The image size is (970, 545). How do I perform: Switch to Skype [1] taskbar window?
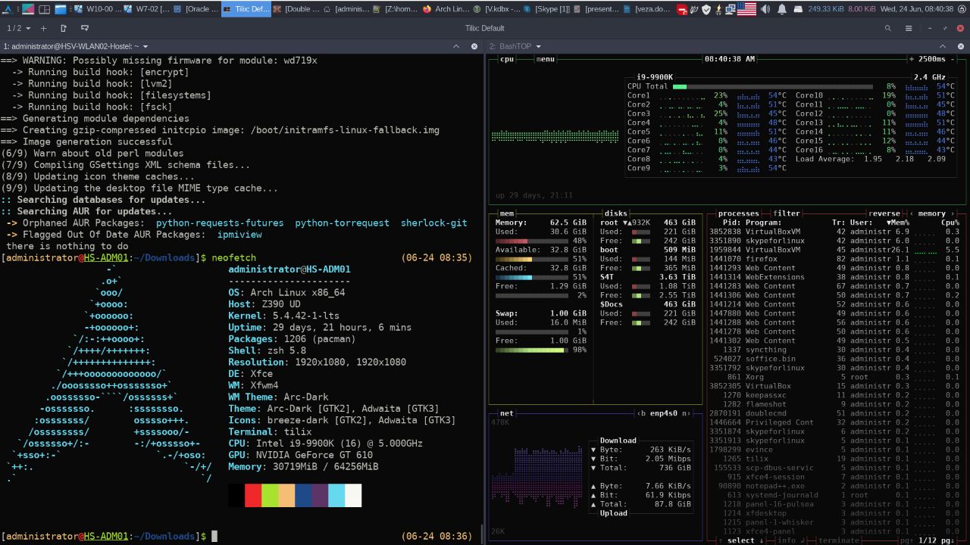click(546, 9)
